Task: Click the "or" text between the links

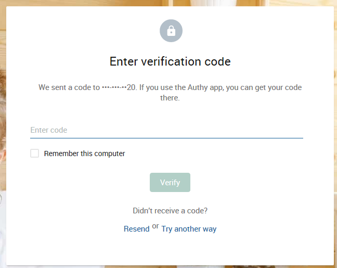Action: coord(155,226)
